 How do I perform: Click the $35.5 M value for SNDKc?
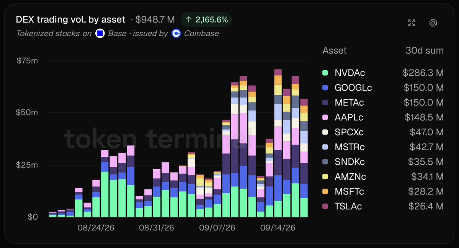[x=426, y=162]
